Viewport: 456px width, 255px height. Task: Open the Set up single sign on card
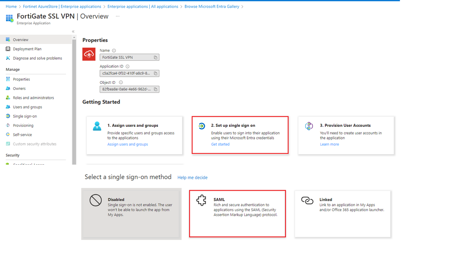240,135
